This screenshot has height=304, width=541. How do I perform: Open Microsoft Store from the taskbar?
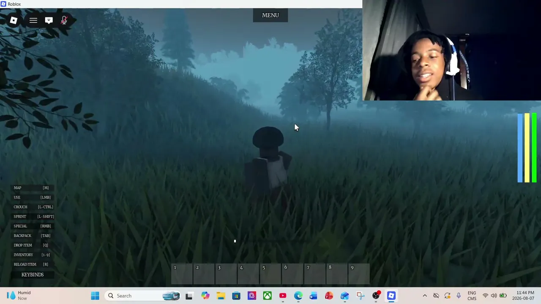(236, 296)
